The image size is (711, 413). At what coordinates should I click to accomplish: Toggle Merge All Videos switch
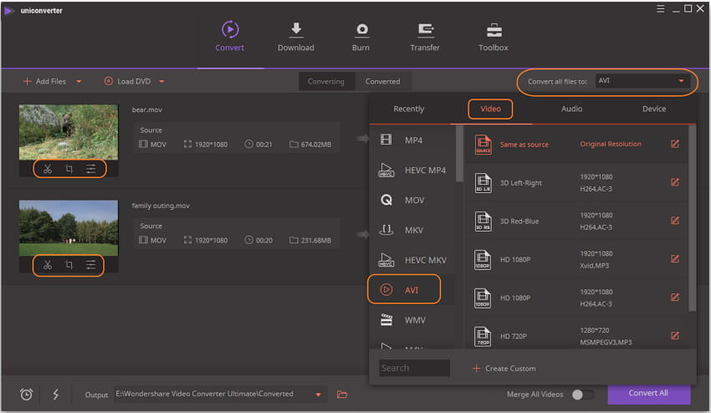tap(582, 395)
